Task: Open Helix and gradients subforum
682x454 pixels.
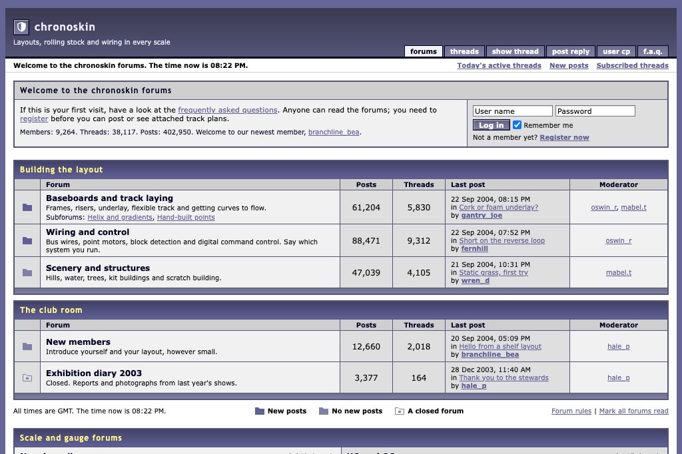Action: (x=120, y=218)
